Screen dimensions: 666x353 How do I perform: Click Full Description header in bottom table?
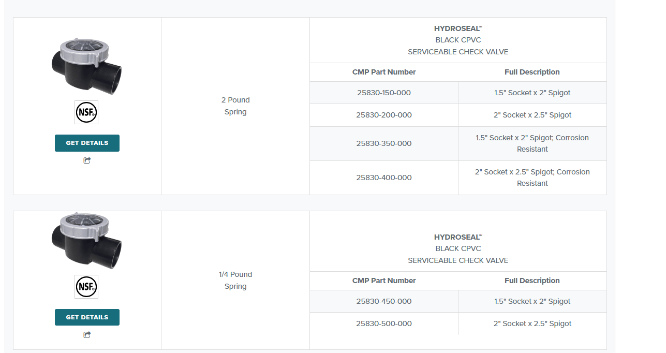pos(532,281)
